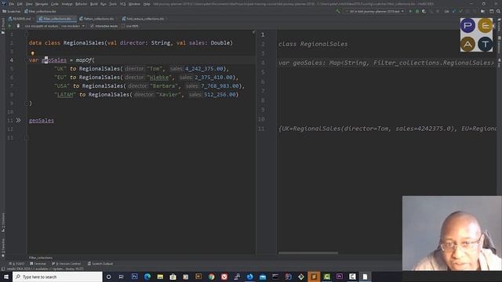Open Task View on the taskbar
Screen dimensions: 502x282
(x=122, y=277)
